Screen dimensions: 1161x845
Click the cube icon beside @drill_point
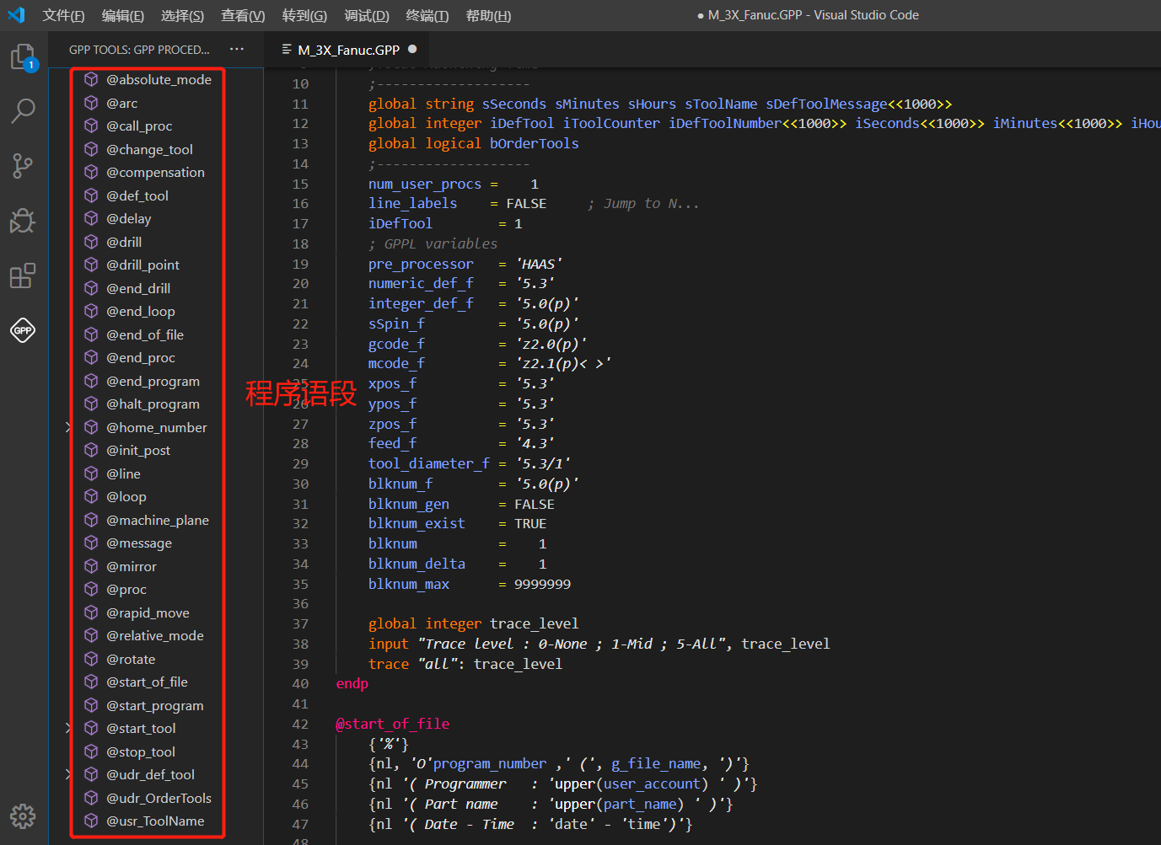tap(91, 265)
